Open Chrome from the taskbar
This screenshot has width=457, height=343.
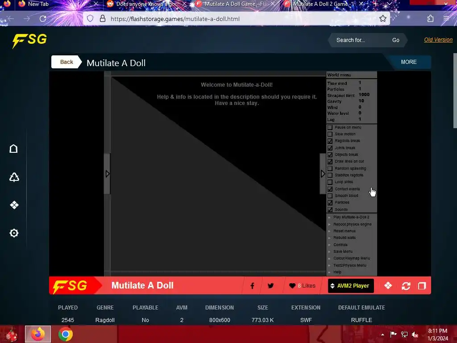[x=66, y=334]
